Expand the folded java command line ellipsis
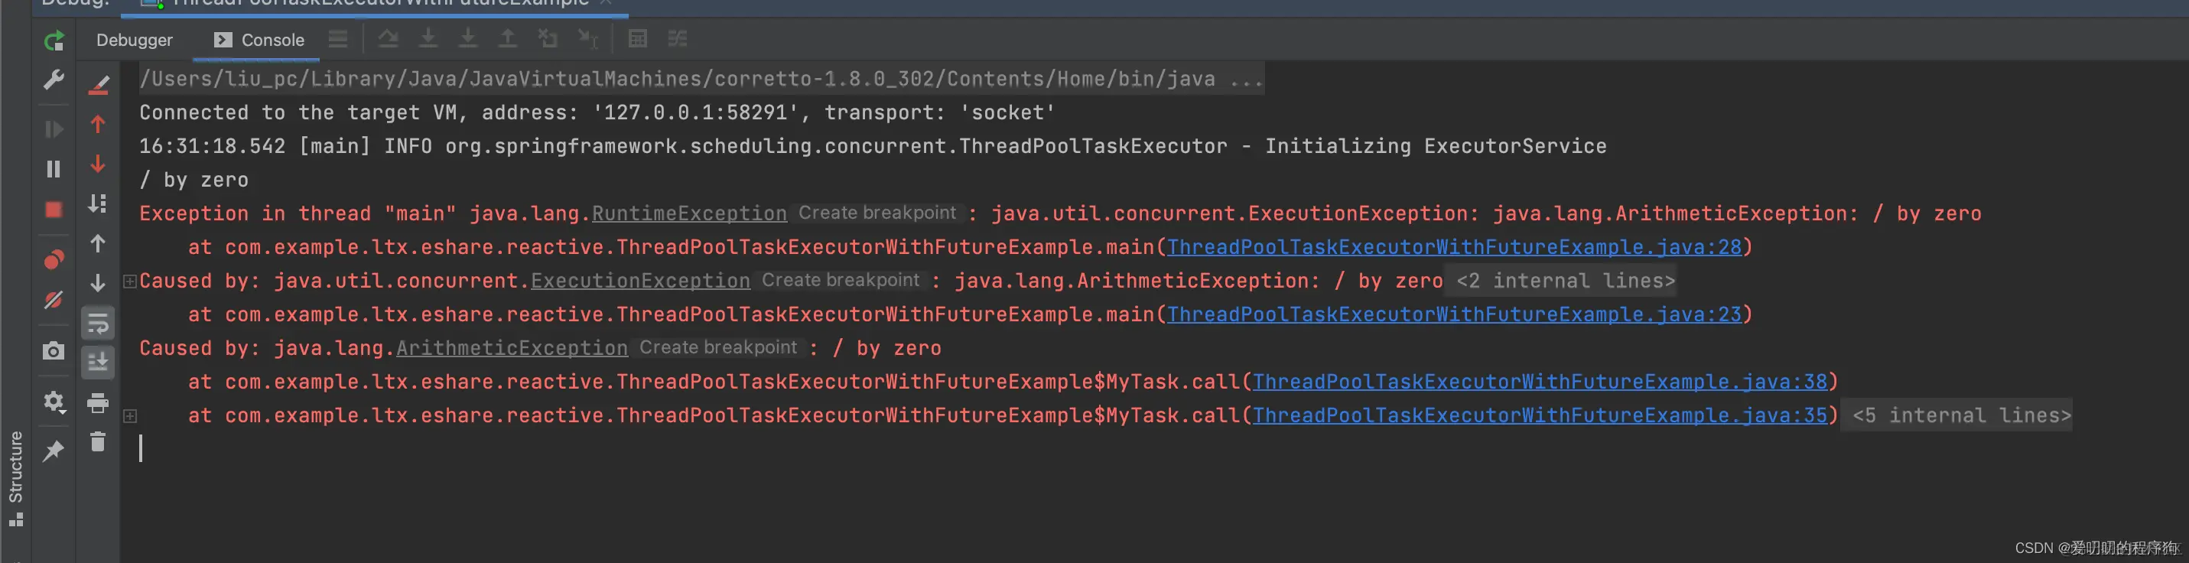This screenshot has height=563, width=2189. [x=1247, y=79]
